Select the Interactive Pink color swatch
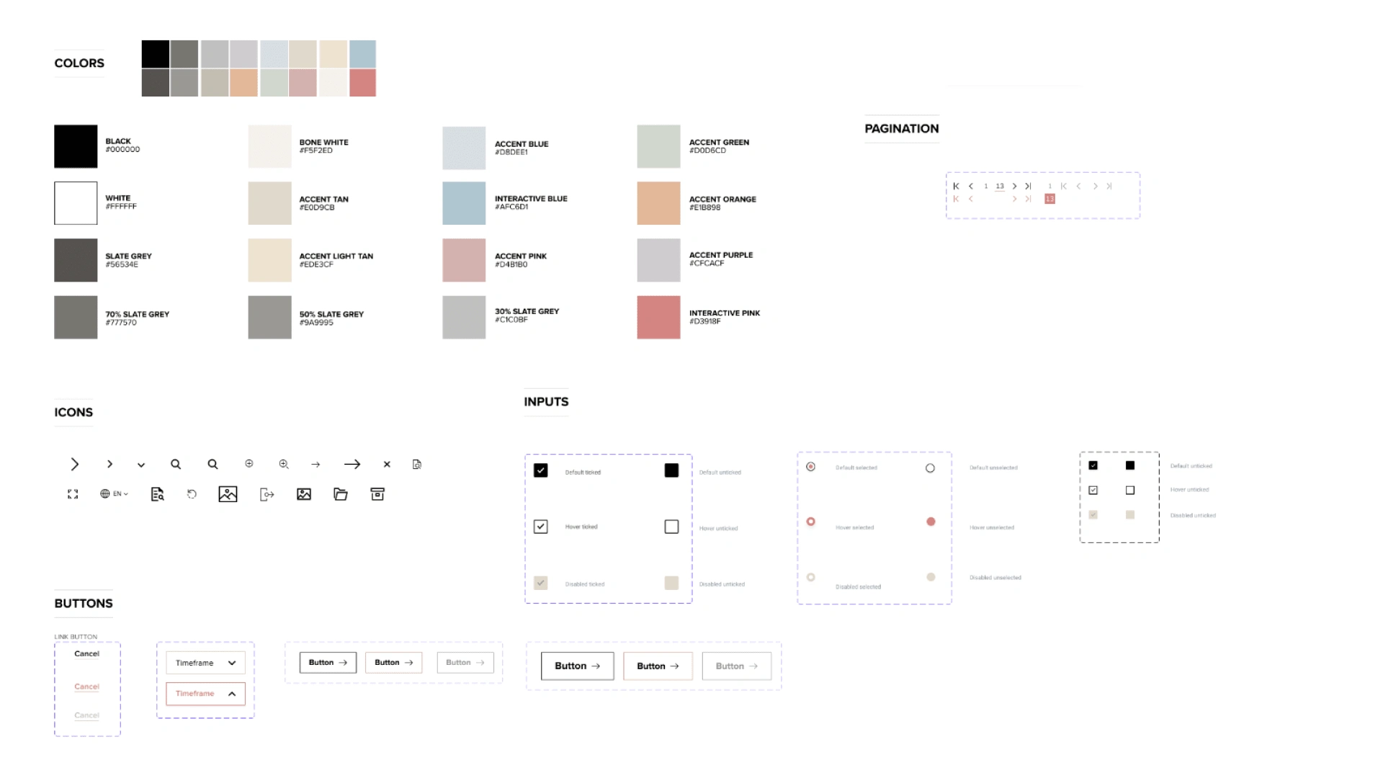Screen dimensions: 1383x778 [x=659, y=316]
